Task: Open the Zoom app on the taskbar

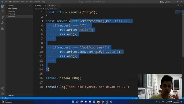Action: click(x=90, y=102)
